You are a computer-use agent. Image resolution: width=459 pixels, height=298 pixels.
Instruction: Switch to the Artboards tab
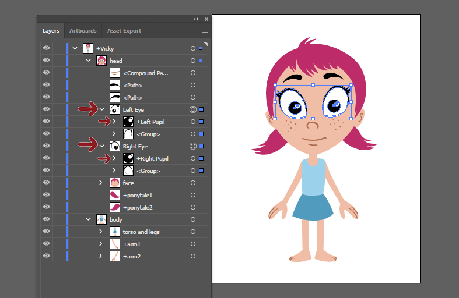point(83,30)
